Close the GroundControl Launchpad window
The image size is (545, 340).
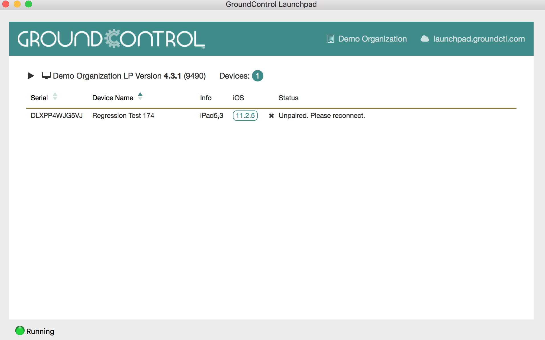click(6, 4)
